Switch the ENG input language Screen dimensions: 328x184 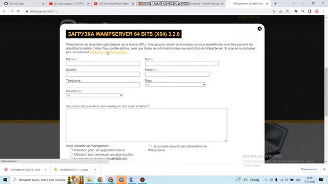(298, 179)
